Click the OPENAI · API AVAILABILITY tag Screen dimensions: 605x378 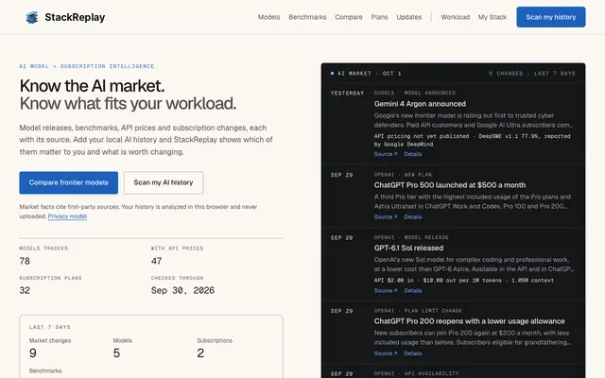click(x=416, y=374)
